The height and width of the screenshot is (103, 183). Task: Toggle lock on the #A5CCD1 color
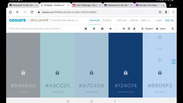(57, 72)
